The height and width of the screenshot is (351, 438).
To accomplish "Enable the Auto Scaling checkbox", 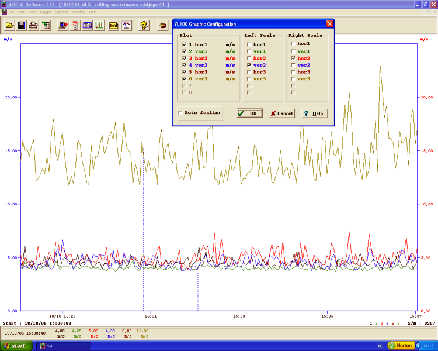I will pyautogui.click(x=180, y=113).
